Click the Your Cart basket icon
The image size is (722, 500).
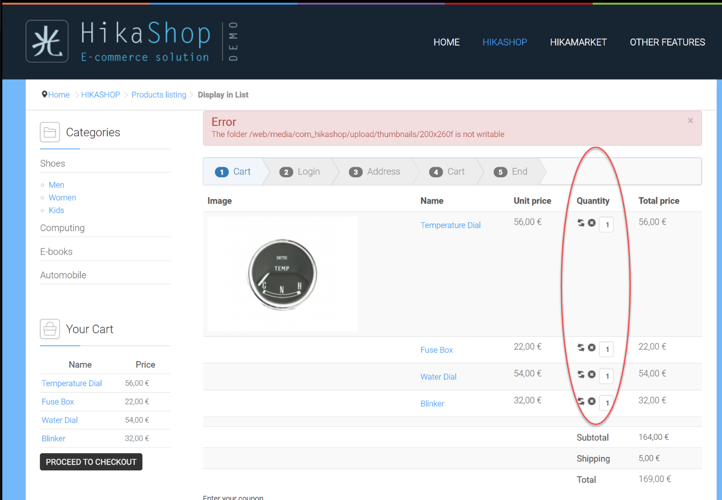[50, 329]
